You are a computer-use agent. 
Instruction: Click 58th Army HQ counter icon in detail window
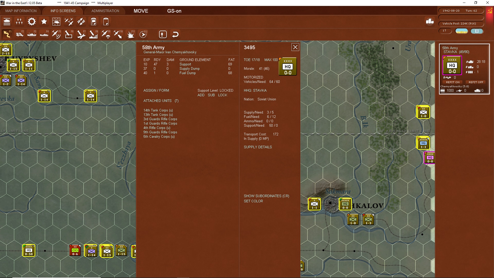coord(288,66)
